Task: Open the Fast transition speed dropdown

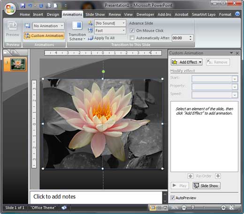Action: click(x=123, y=31)
